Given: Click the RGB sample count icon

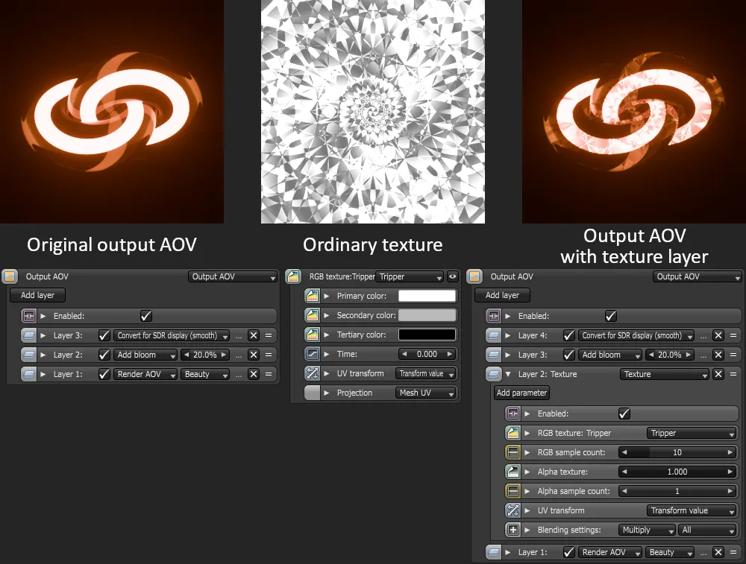Looking at the screenshot, I should pos(513,452).
